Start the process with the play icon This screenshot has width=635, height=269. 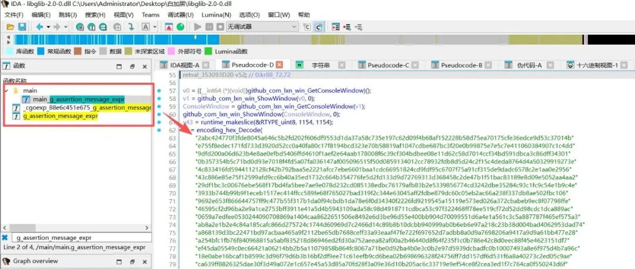[198, 27]
